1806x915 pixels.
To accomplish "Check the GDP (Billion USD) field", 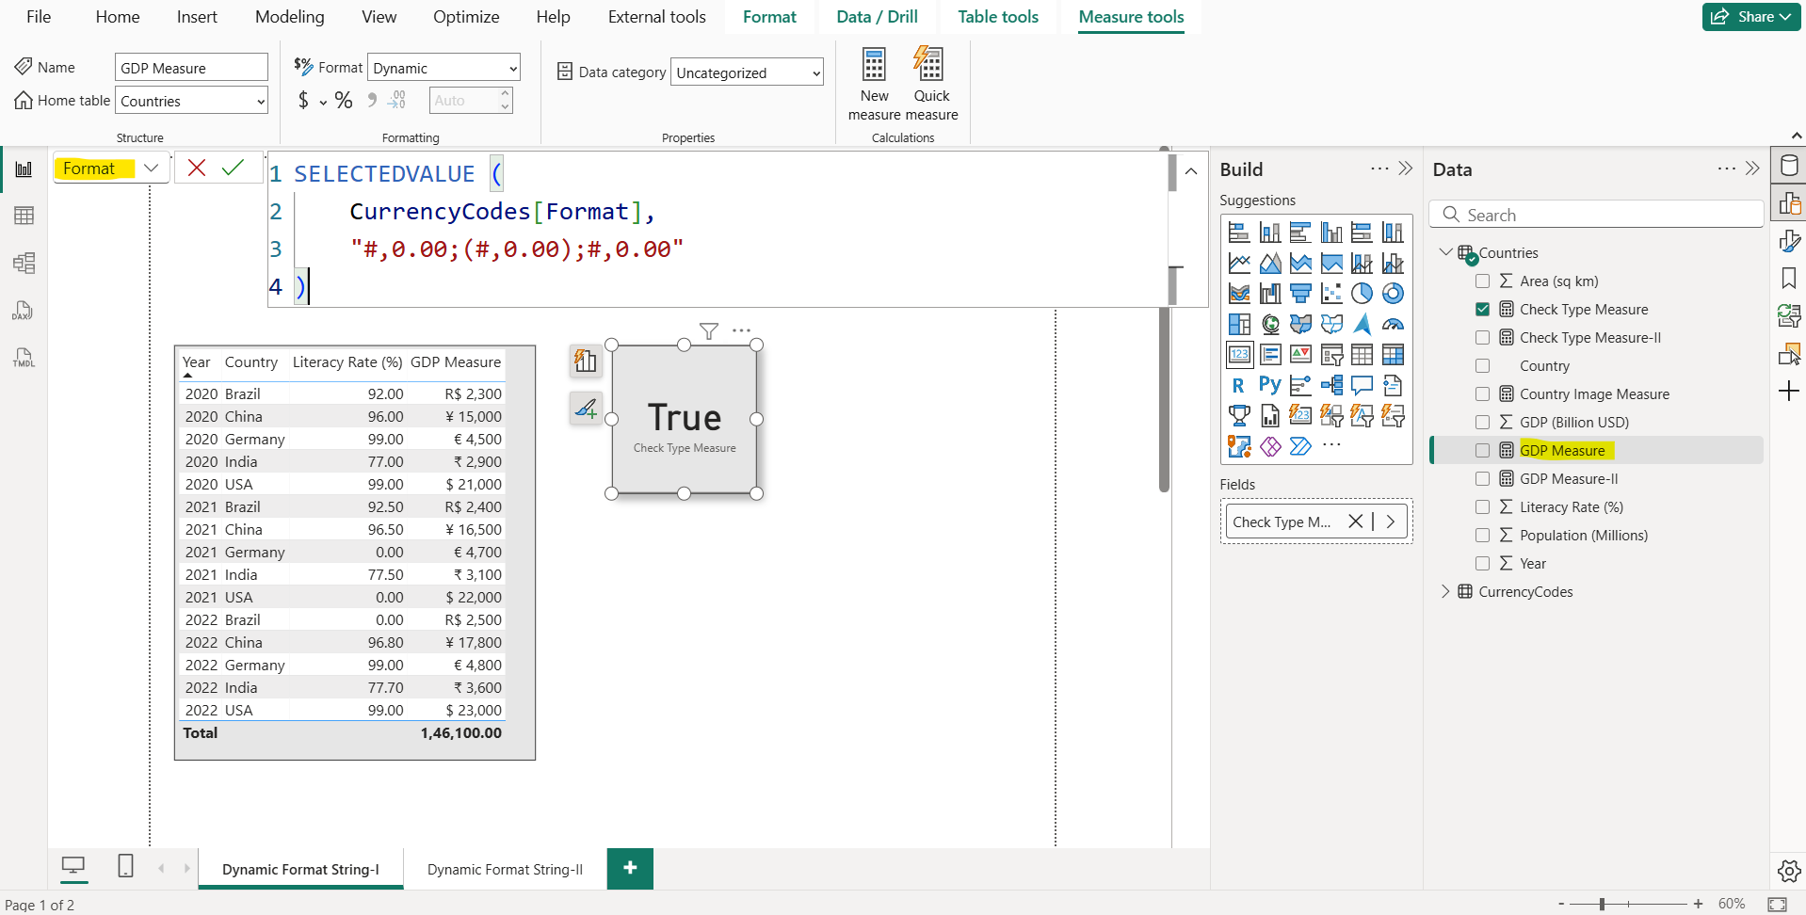I will click(x=1482, y=423).
